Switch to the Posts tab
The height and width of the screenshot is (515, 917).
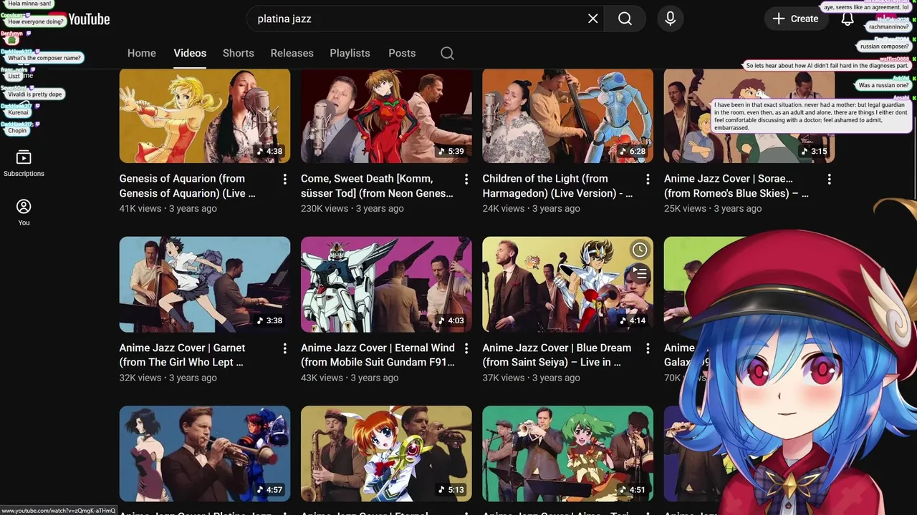click(x=402, y=53)
